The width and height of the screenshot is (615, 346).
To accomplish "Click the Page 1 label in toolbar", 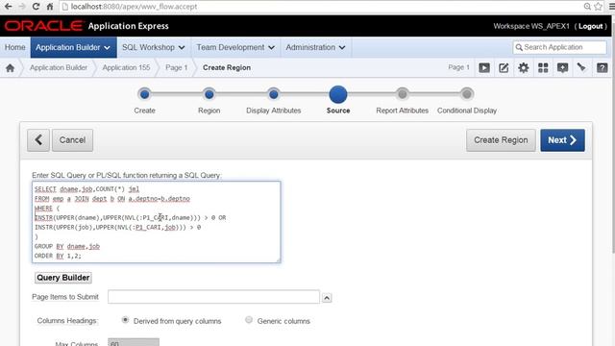I will [x=458, y=67].
